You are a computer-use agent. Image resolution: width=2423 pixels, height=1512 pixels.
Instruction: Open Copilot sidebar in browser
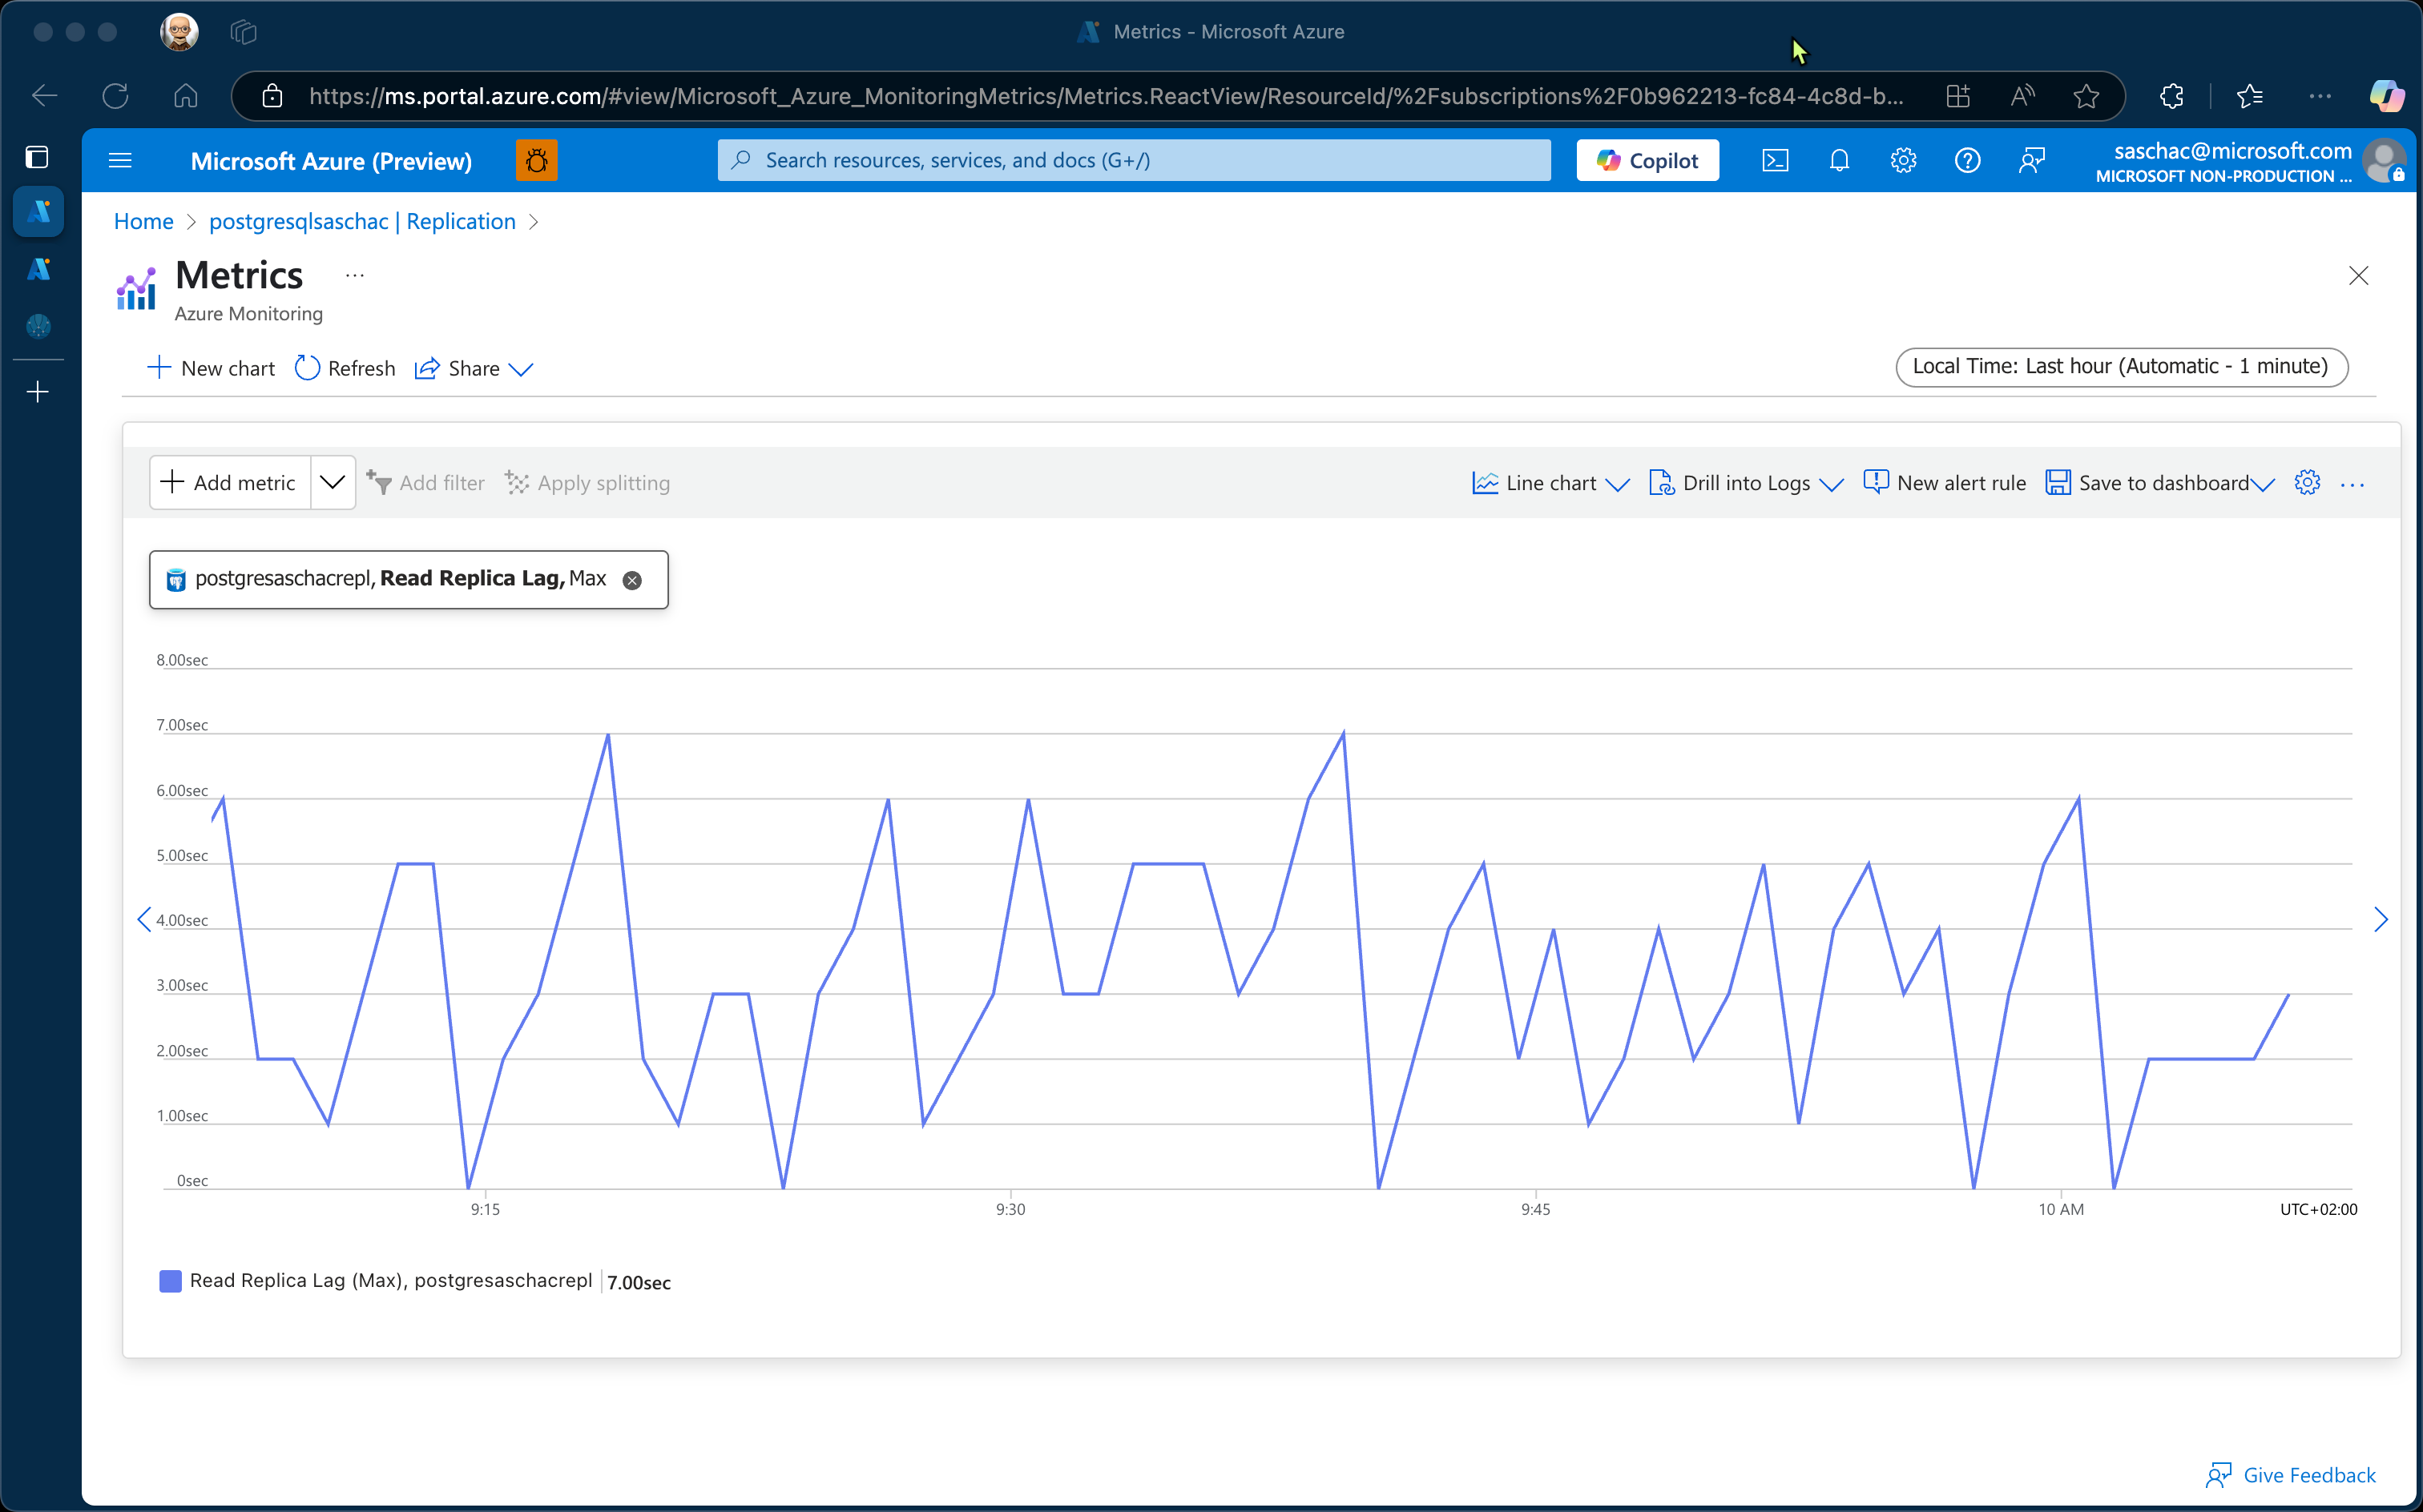[x=2386, y=96]
